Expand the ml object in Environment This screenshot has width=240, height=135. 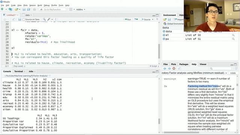164,35
